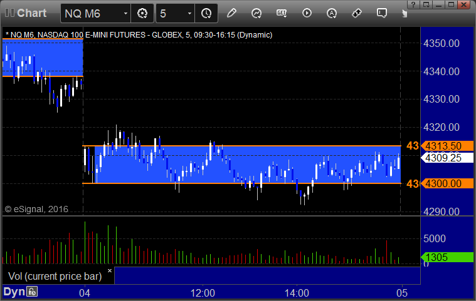Click the NQ M6 chart title text
This screenshot has height=301, width=476.
(139, 35)
